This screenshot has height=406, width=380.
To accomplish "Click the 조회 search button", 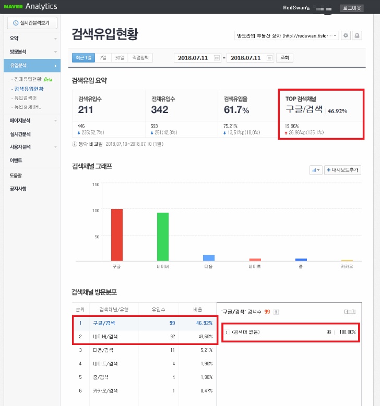I will click(x=284, y=57).
